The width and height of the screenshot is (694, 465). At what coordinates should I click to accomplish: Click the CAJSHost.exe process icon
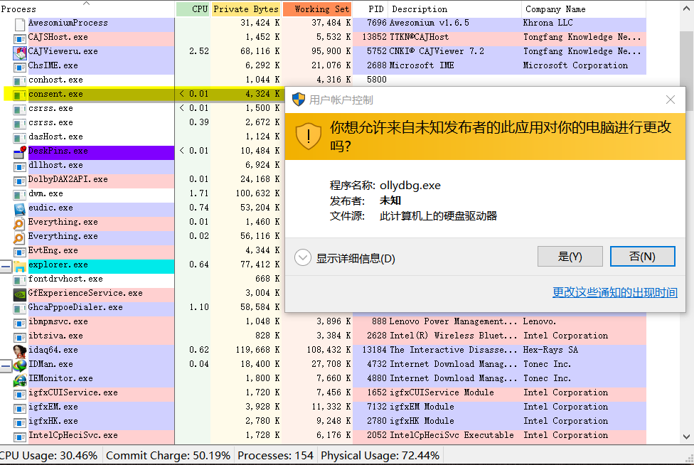point(19,38)
